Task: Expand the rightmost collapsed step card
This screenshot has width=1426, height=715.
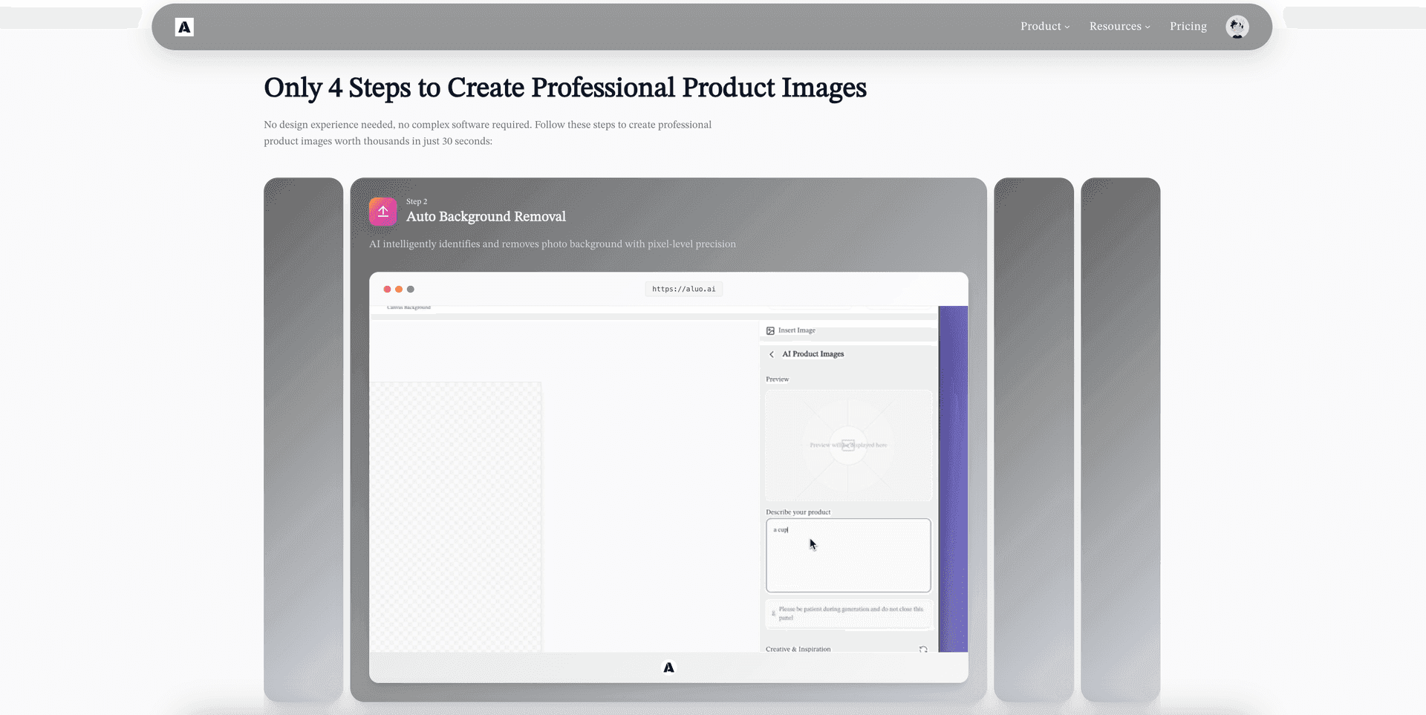Action: point(1120,440)
